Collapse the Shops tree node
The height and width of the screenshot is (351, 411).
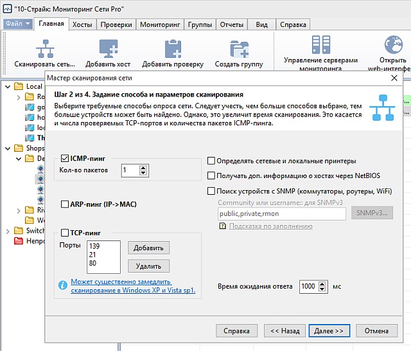click(8, 148)
